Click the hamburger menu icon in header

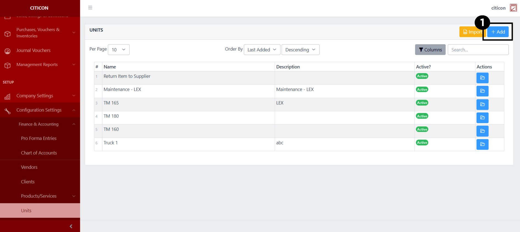[90, 8]
